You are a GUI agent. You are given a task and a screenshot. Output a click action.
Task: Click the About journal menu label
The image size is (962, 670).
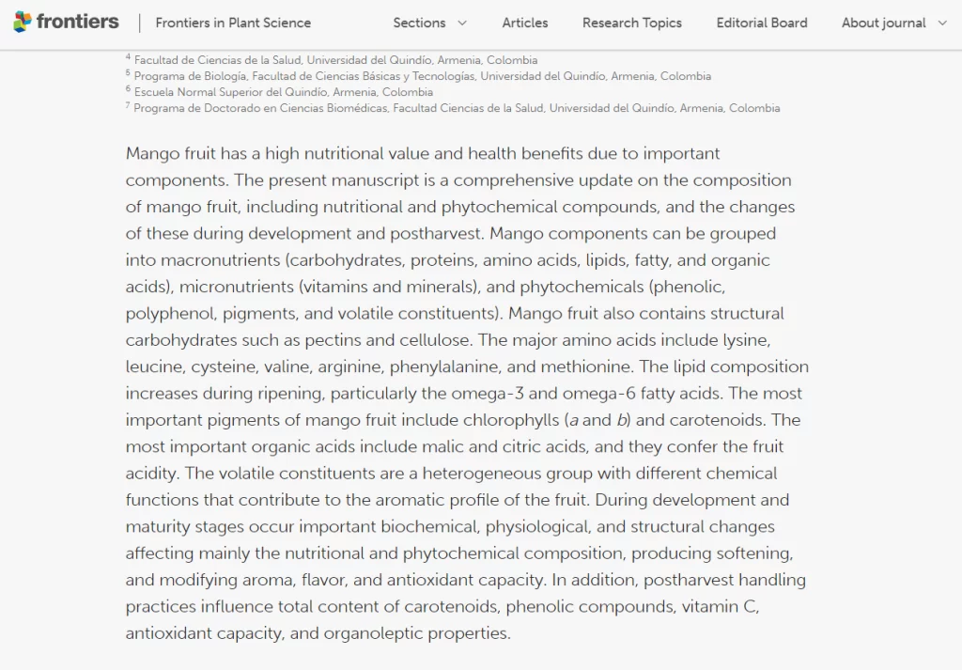(883, 23)
